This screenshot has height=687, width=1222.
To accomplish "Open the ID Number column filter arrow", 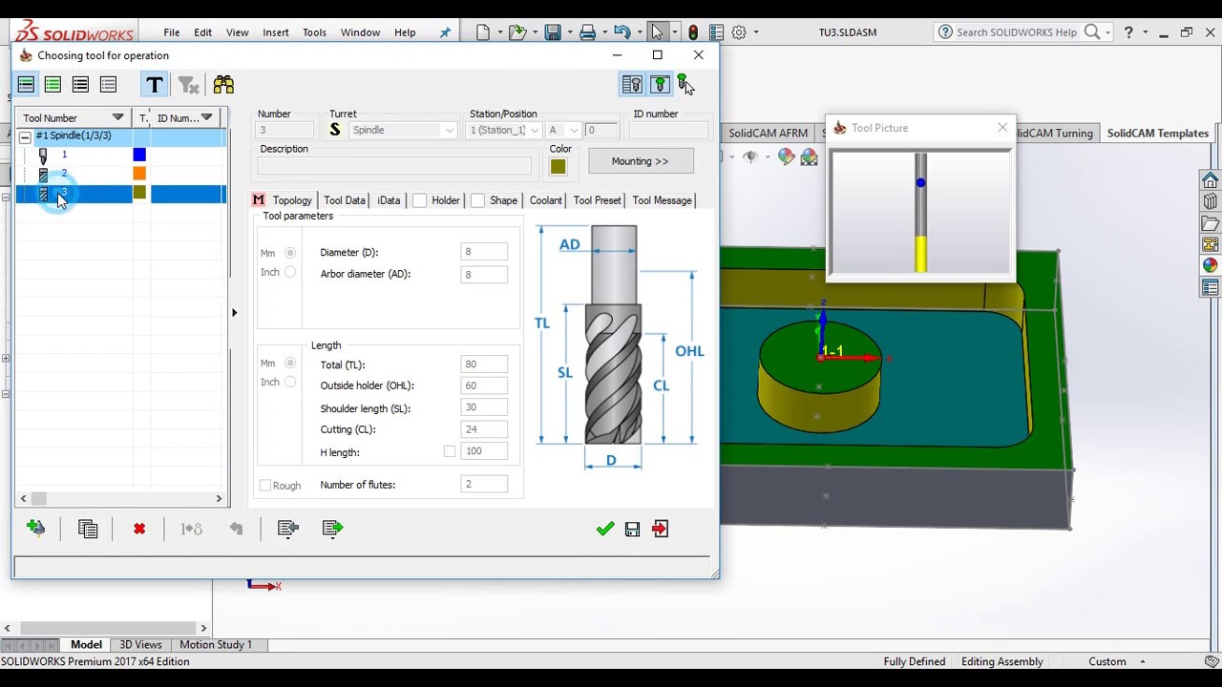I will 206,117.
